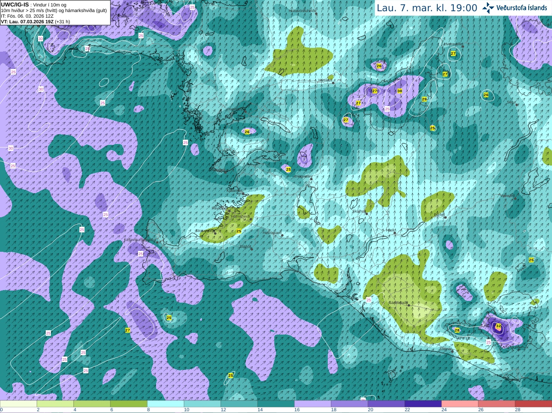The image size is (552, 413).
Task: Click the dark indigo 22–24 legend swatch
Action: (423, 404)
